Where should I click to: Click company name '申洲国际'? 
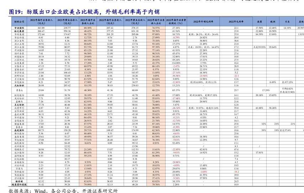point(19,28)
